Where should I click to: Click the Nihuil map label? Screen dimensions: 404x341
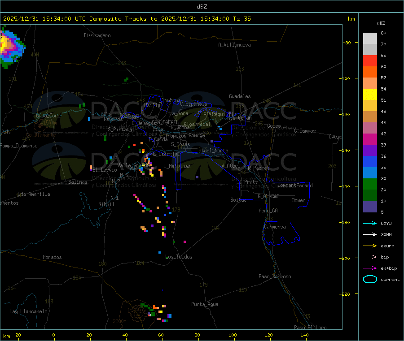point(106,204)
